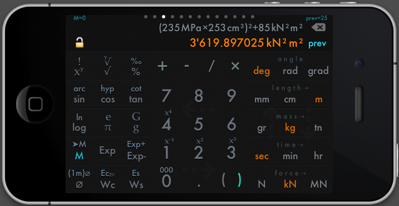Tap the cyan prev result button

click(317, 44)
